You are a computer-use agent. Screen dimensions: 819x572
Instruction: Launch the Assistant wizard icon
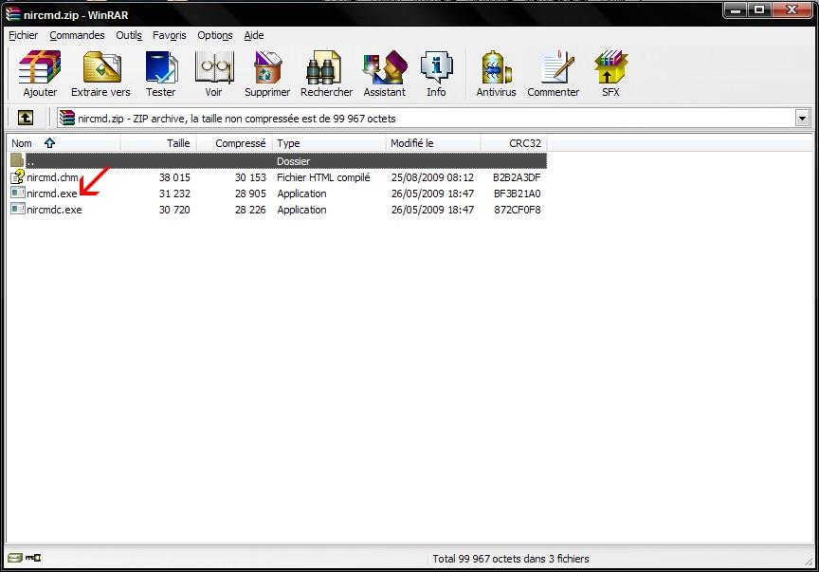pos(385,67)
